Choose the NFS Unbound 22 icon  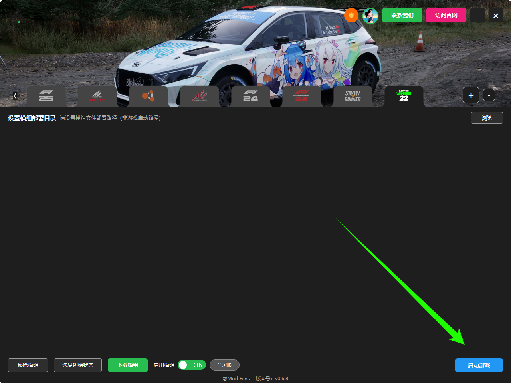coord(404,96)
